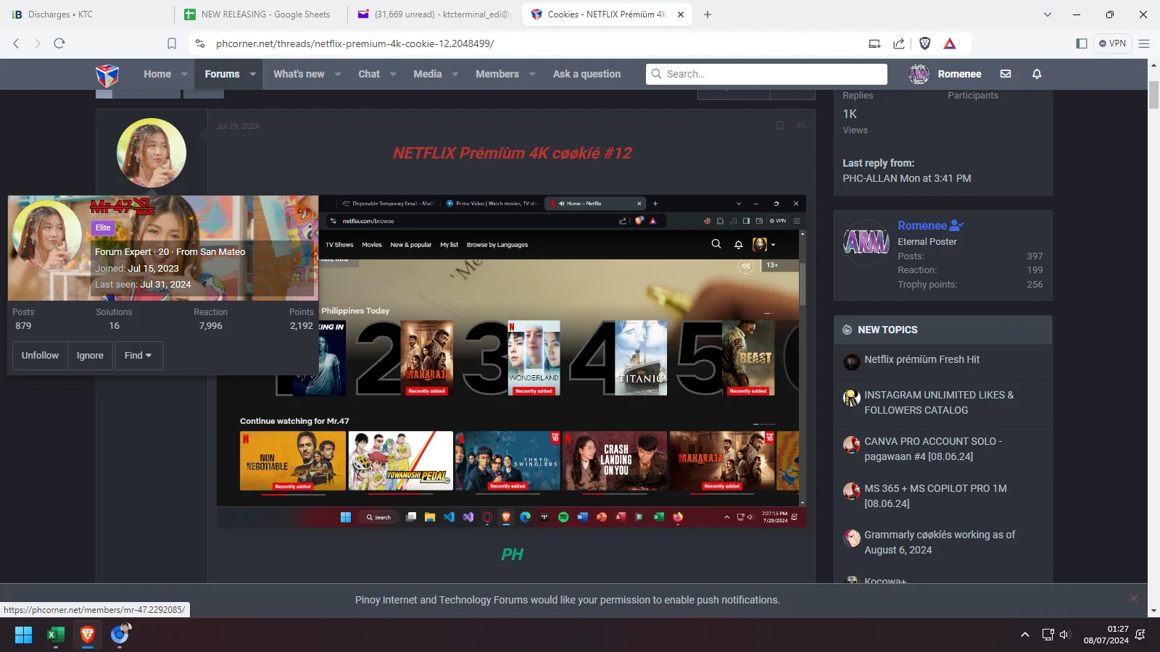Expand the Media dropdown arrow

(x=455, y=74)
